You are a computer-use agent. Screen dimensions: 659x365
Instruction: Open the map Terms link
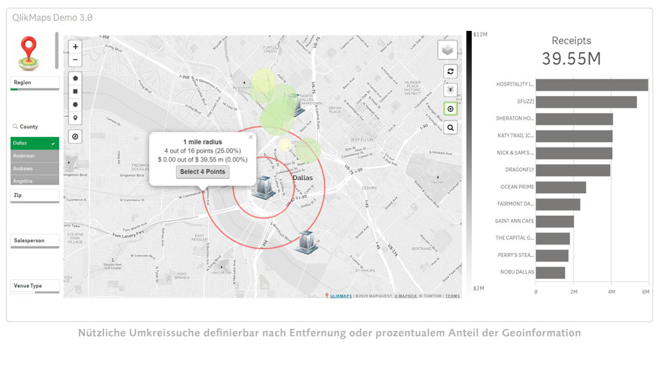coord(452,296)
